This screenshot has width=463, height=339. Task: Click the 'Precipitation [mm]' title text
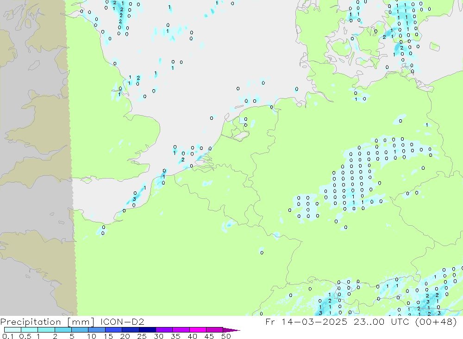click(x=47, y=321)
